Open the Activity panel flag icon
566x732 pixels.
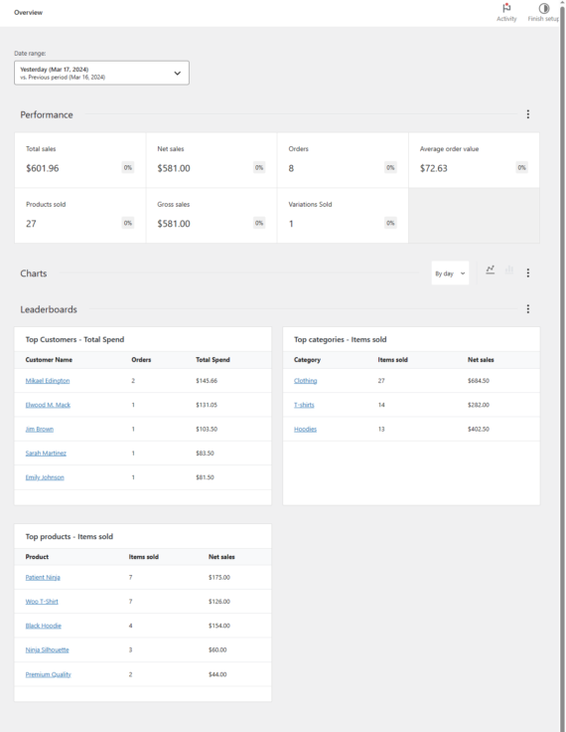pyautogui.click(x=506, y=8)
